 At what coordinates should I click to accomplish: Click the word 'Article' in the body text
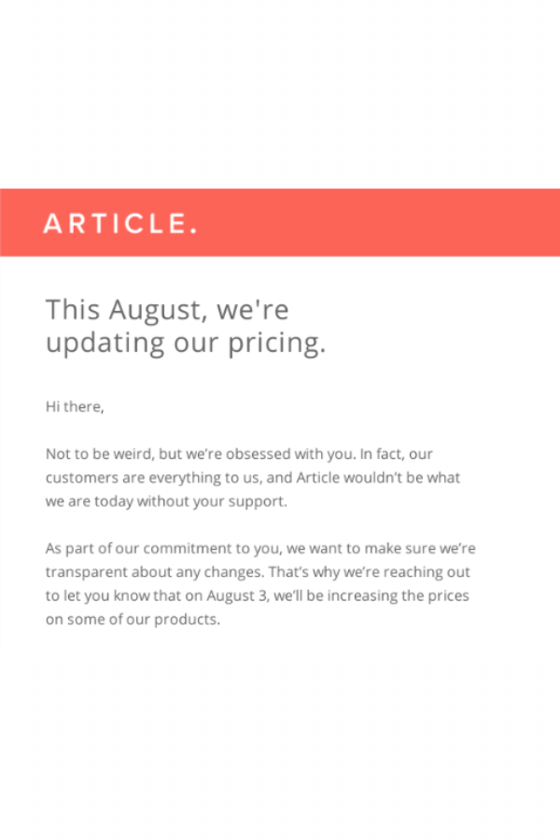coord(317,477)
